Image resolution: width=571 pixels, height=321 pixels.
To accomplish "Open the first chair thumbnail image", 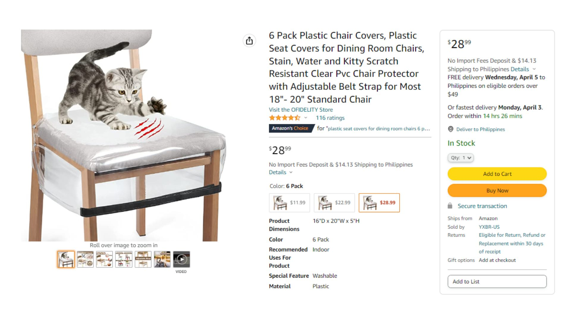I will click(66, 259).
